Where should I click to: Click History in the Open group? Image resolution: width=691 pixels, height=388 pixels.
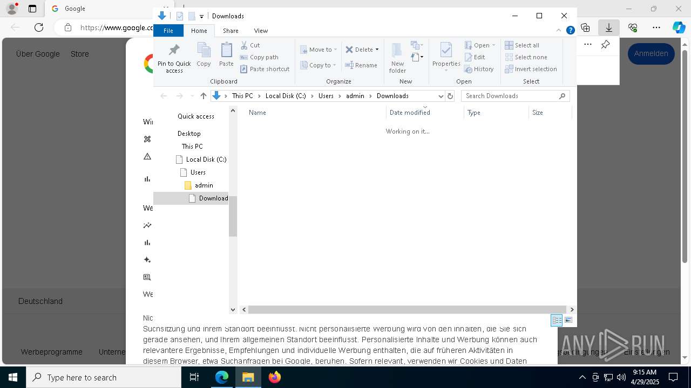[x=479, y=69]
